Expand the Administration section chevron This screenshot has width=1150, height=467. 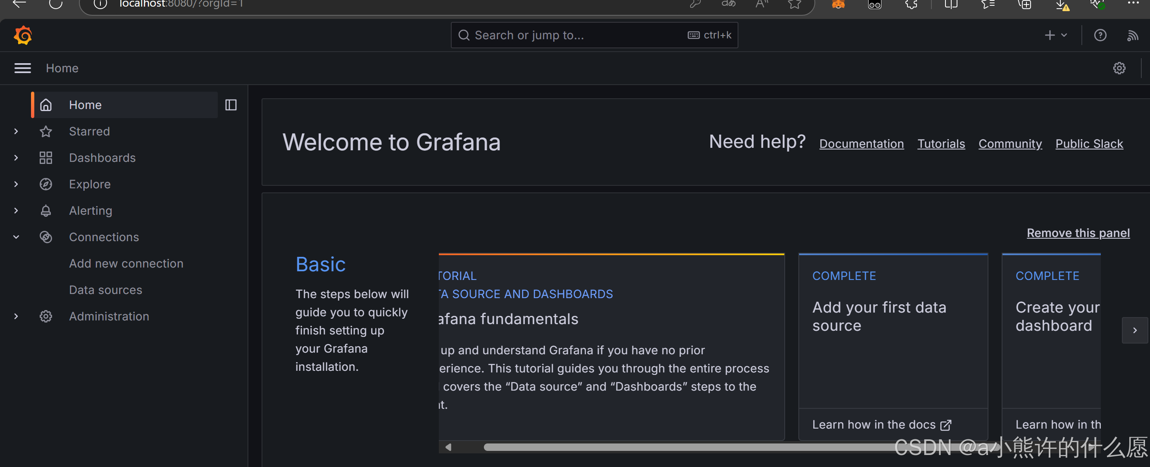click(x=16, y=316)
